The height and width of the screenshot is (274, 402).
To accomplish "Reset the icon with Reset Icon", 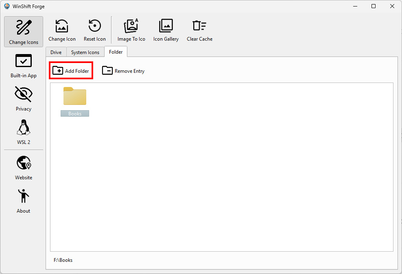I will tap(95, 30).
